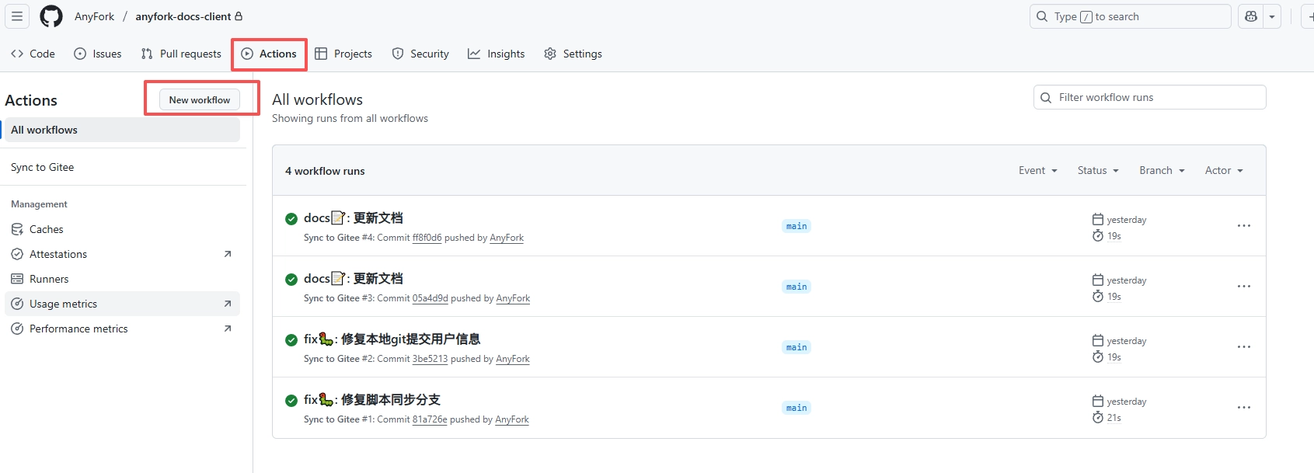Expand the Event filter dropdown
The image size is (1314, 473).
tap(1037, 171)
